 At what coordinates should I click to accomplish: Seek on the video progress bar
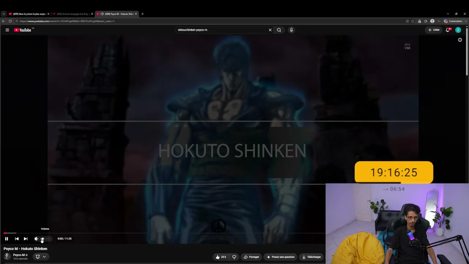pyautogui.click(x=165, y=233)
